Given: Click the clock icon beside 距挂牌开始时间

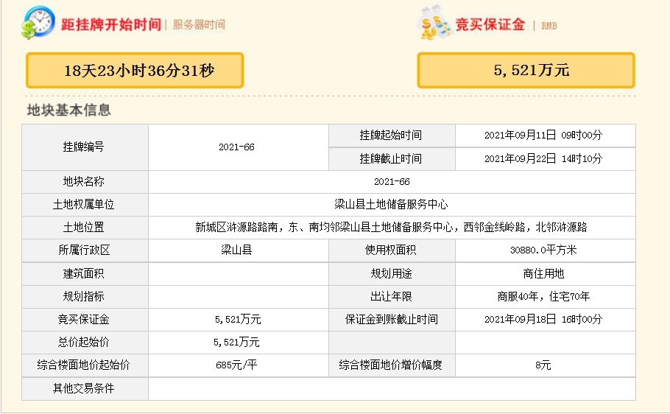Looking at the screenshot, I should [38, 23].
